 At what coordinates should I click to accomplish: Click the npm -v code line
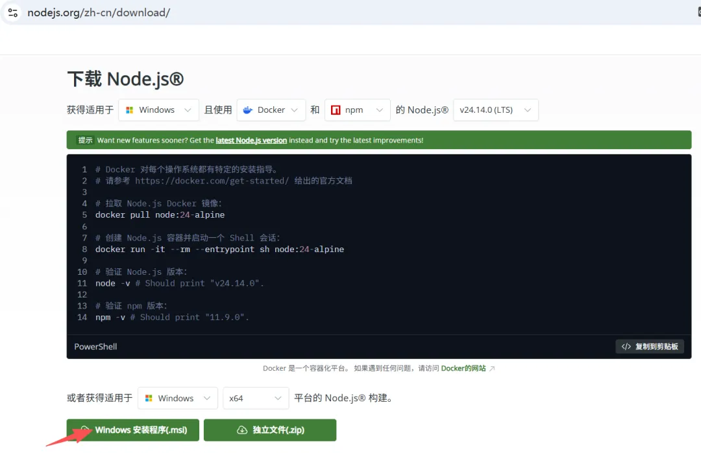tap(172, 318)
